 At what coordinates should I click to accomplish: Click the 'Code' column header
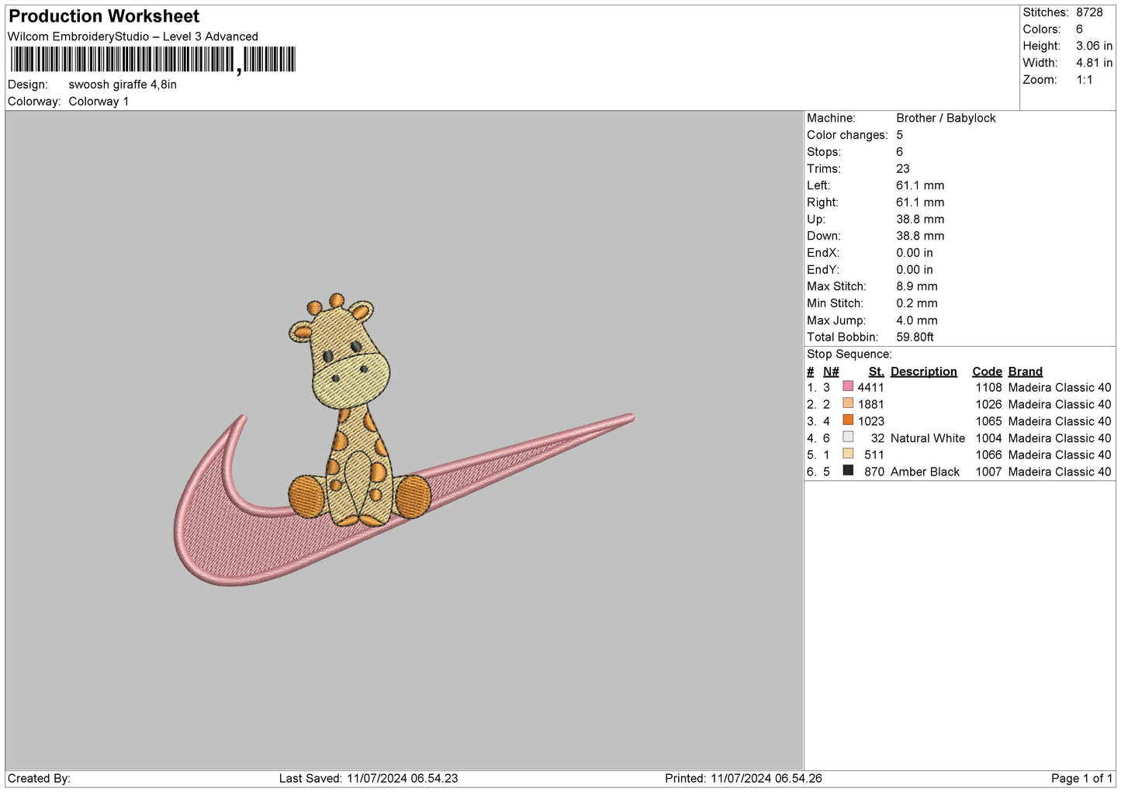[987, 372]
